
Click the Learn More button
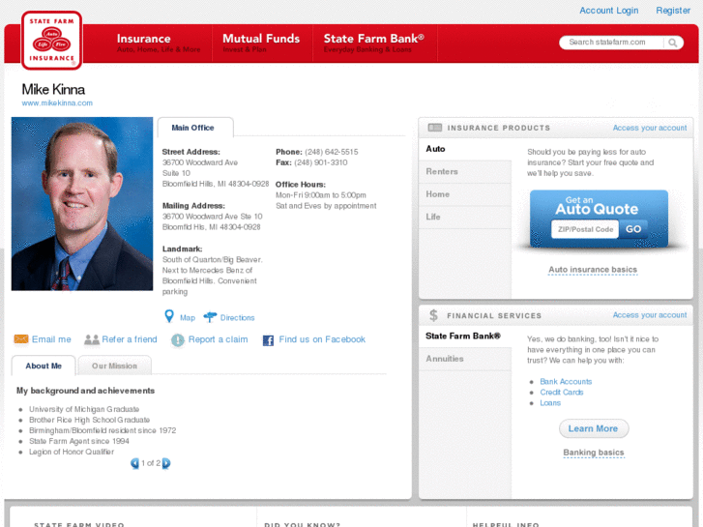click(x=594, y=428)
